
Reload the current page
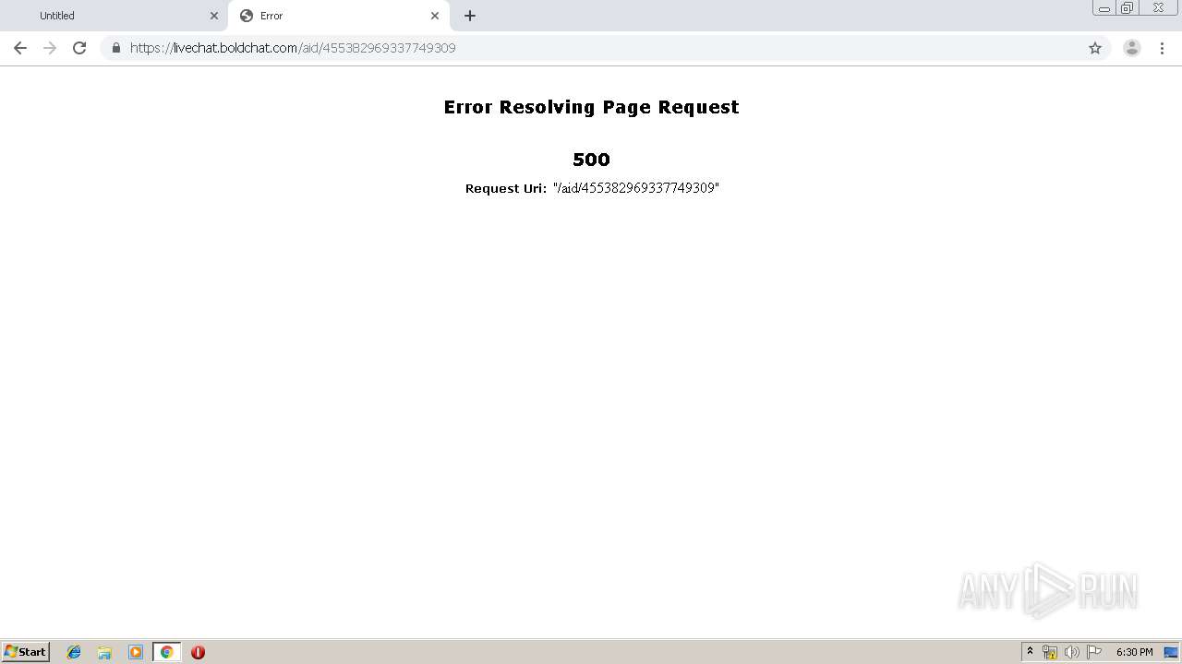tap(79, 48)
